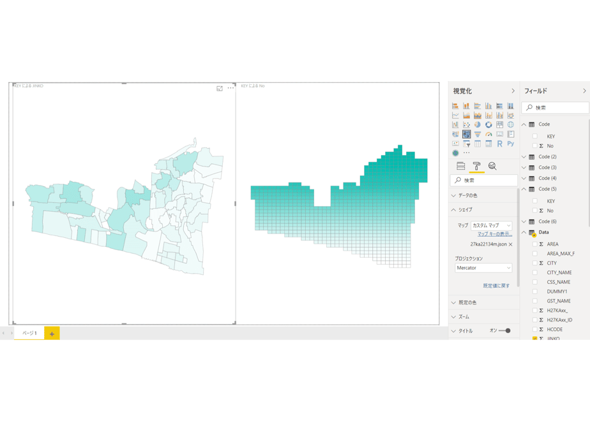This screenshot has height=421, width=590.
Task: Click the マップ キーの表示 link
Action: tap(495, 234)
